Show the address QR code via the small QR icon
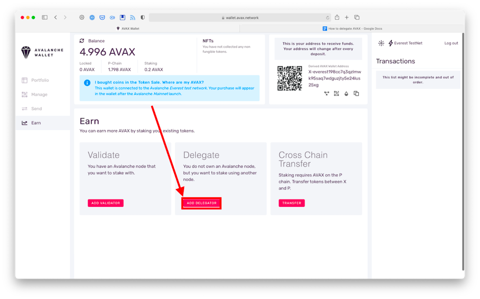Screen dimensions: 480x299 click(x=337, y=93)
